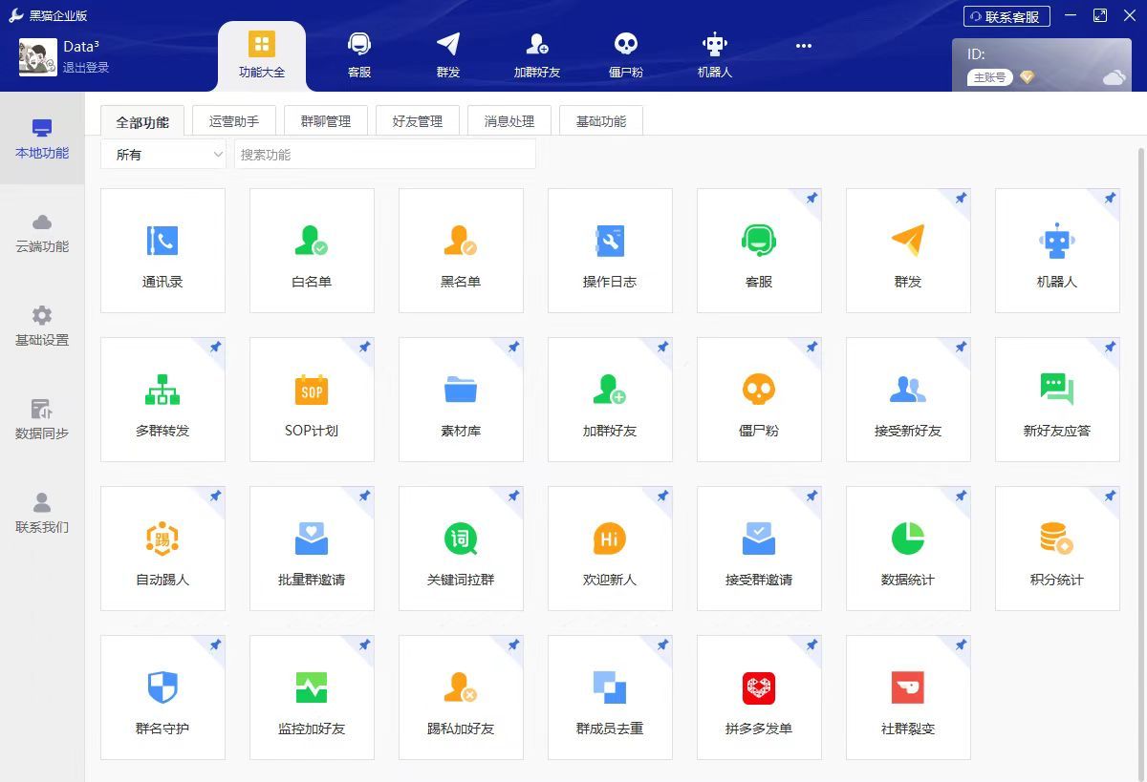Image resolution: width=1147 pixels, height=782 pixels.
Task: Open the 素材库 material library
Action: click(x=461, y=399)
